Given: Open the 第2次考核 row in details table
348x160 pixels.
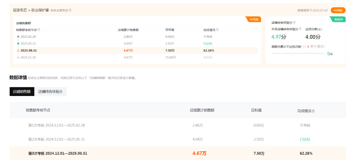Looking at the screenshot, I should point(56,139).
